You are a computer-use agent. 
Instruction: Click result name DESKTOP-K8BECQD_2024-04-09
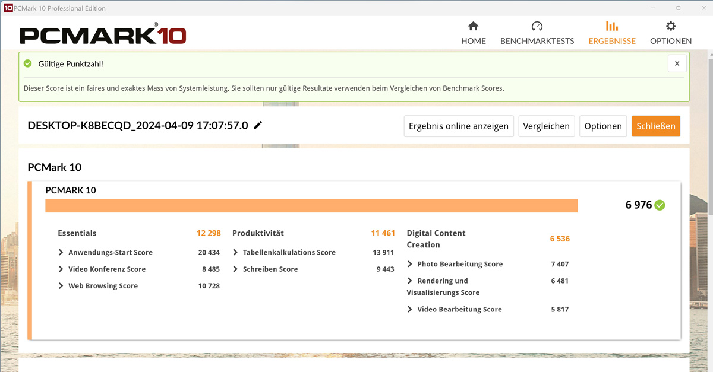[138, 125]
